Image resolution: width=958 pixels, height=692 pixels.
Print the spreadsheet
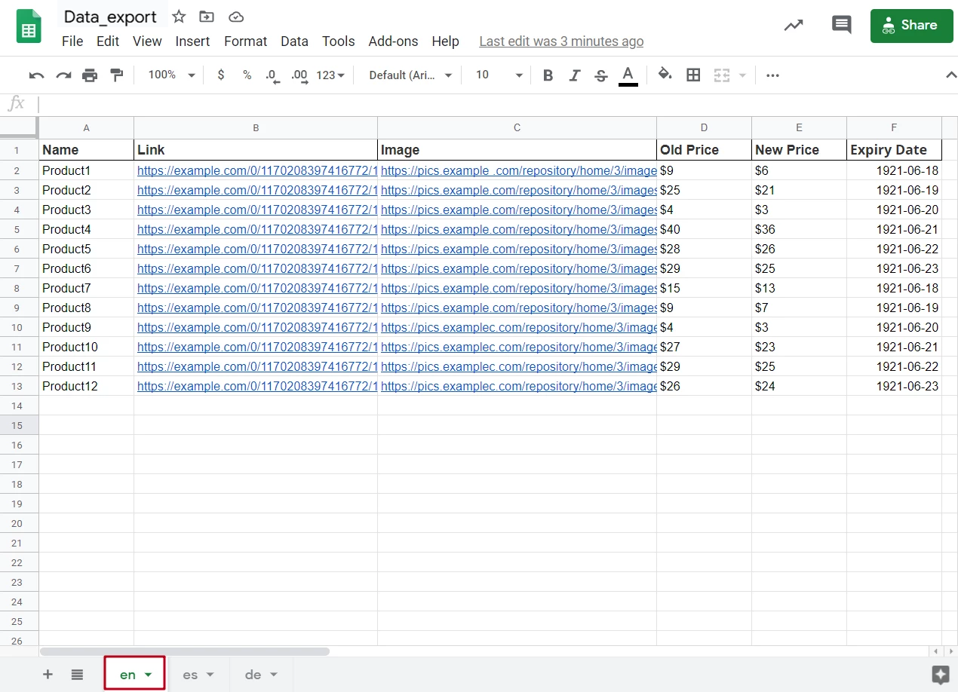[x=90, y=75]
